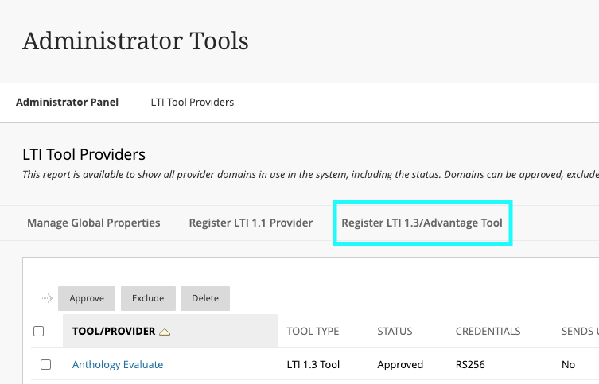Open the Anthology Evaluate link

click(118, 365)
